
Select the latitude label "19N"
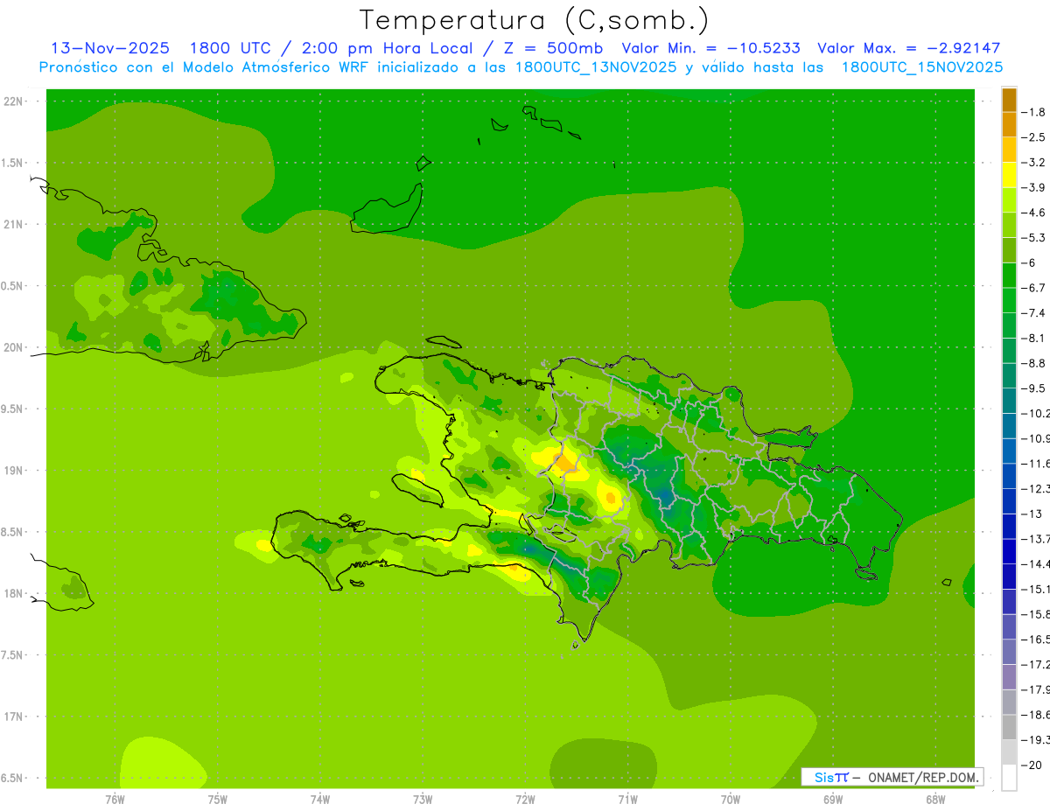(13, 470)
